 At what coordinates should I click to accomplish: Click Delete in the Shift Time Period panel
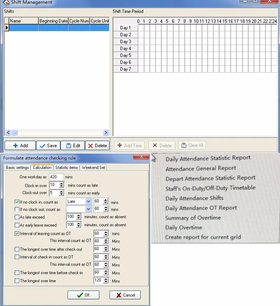tap(162, 145)
